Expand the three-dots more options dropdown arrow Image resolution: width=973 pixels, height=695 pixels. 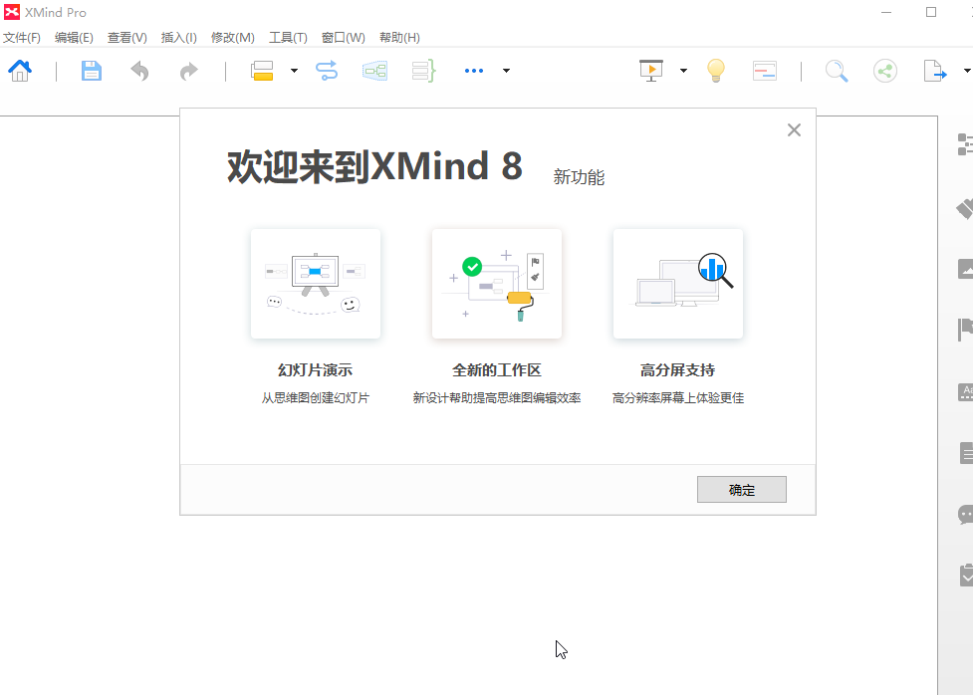[x=506, y=71]
